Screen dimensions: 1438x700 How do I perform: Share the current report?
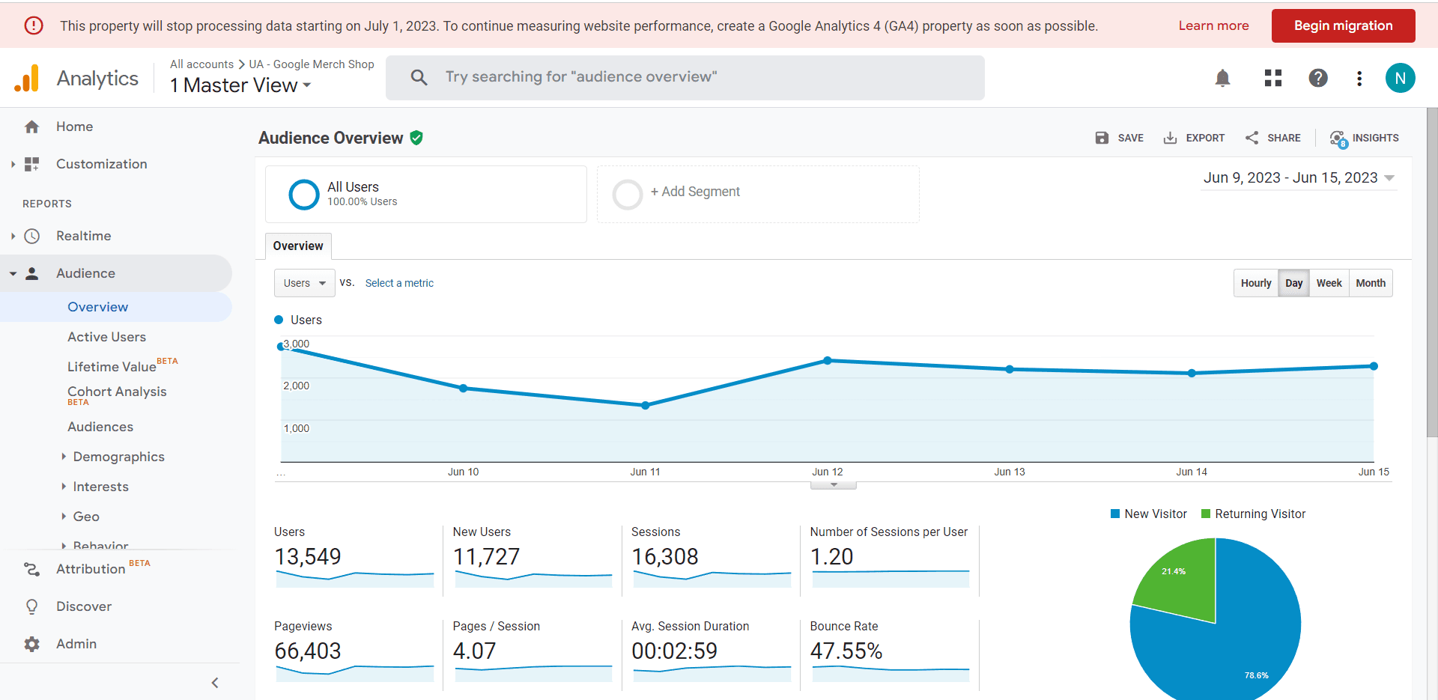pyautogui.click(x=1273, y=138)
